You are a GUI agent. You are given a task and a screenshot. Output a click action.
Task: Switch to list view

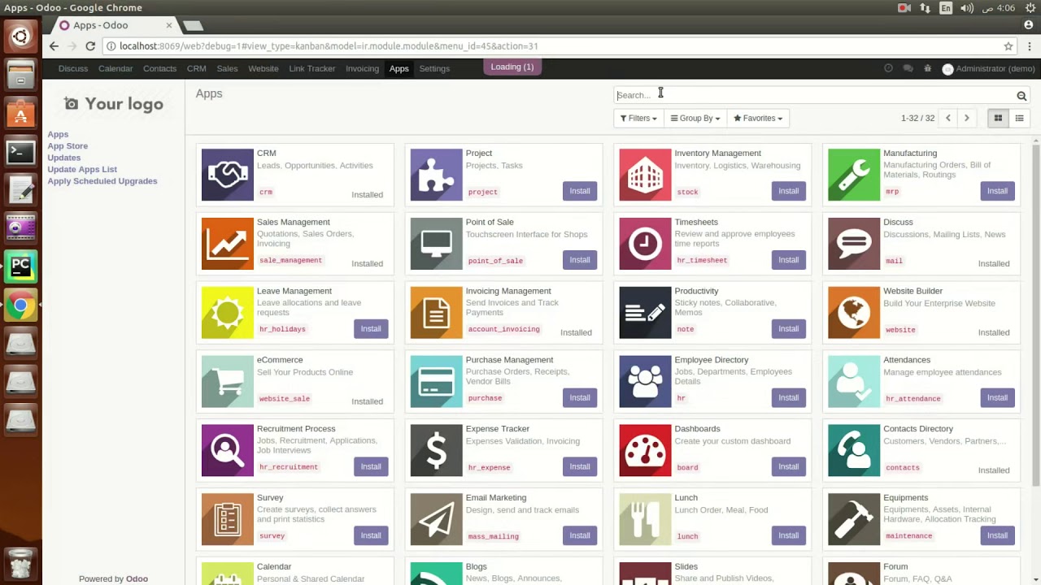[x=1019, y=119]
